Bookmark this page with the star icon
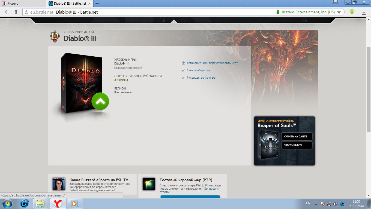This screenshot has width=371, height=209. 339,12
